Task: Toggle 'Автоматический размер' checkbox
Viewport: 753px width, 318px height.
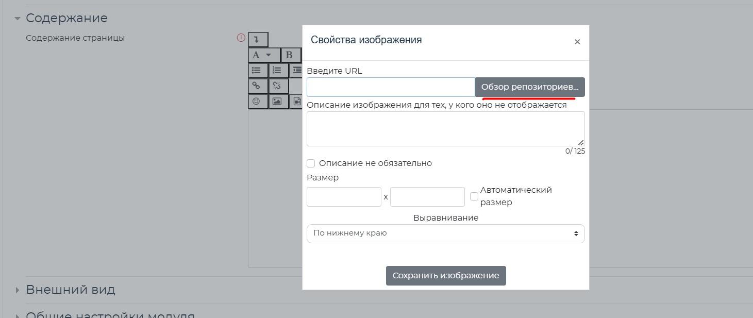Action: pos(474,196)
